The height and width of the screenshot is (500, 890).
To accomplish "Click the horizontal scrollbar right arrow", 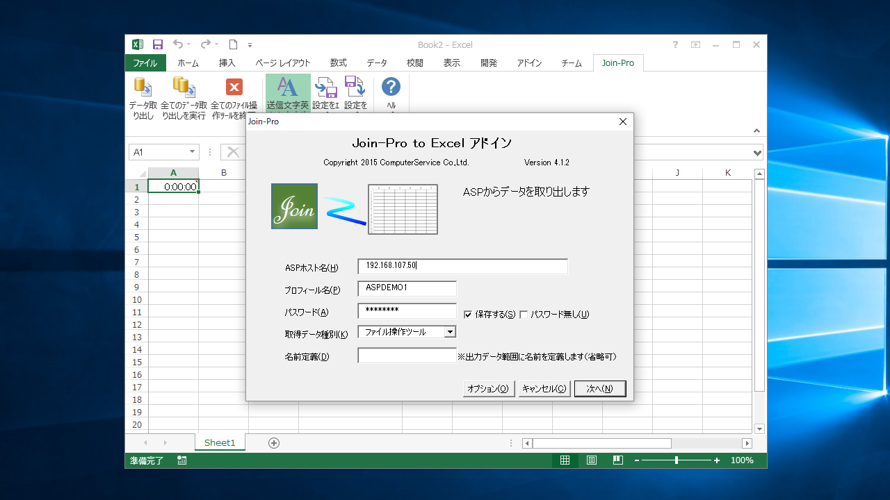I will [x=747, y=443].
